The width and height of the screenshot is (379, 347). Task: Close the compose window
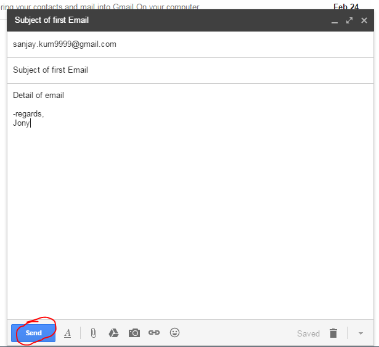(364, 20)
